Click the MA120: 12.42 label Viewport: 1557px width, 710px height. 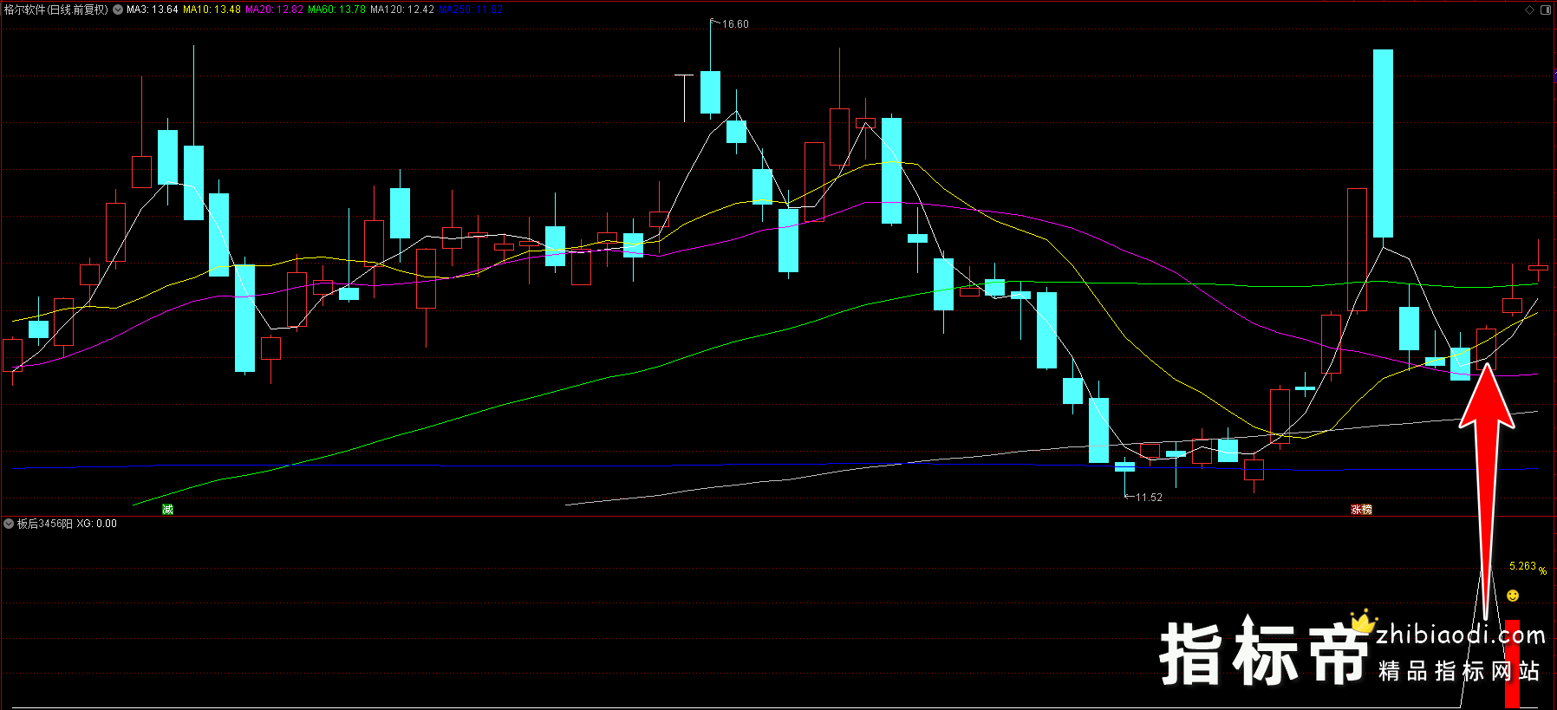[x=402, y=10]
